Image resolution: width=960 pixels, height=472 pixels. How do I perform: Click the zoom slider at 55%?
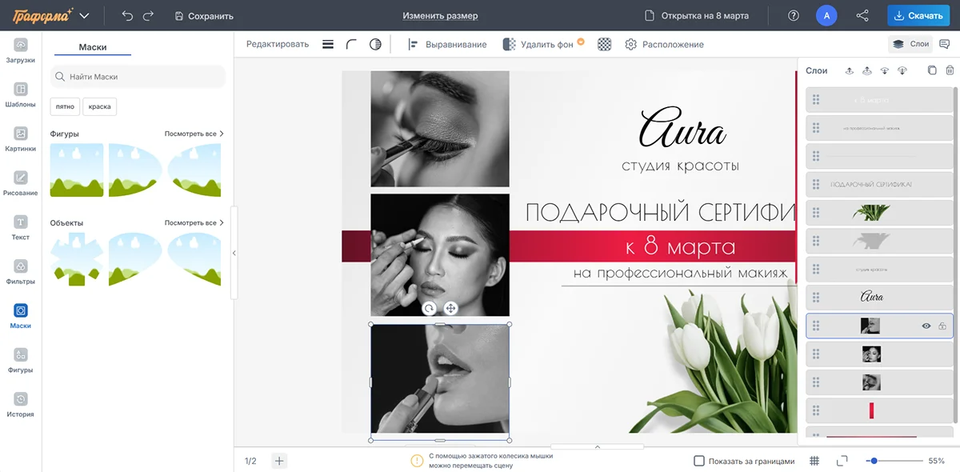(x=874, y=461)
